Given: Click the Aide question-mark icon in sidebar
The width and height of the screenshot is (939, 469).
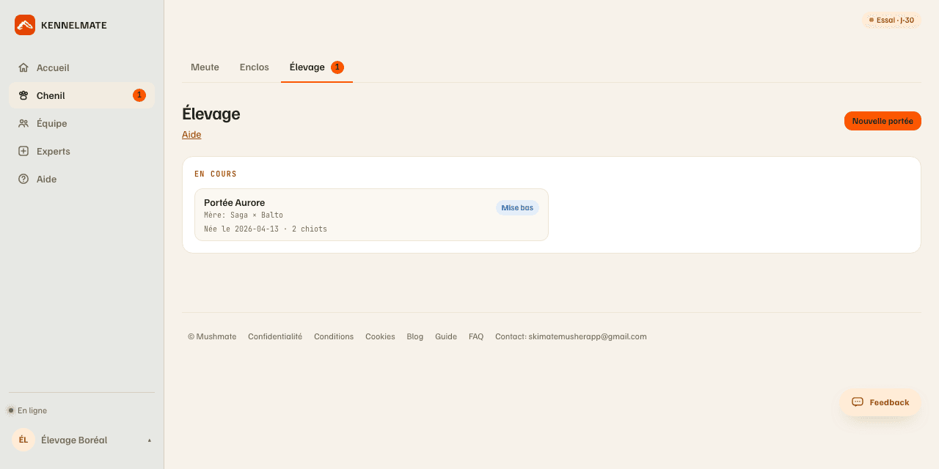Looking at the screenshot, I should (23, 179).
